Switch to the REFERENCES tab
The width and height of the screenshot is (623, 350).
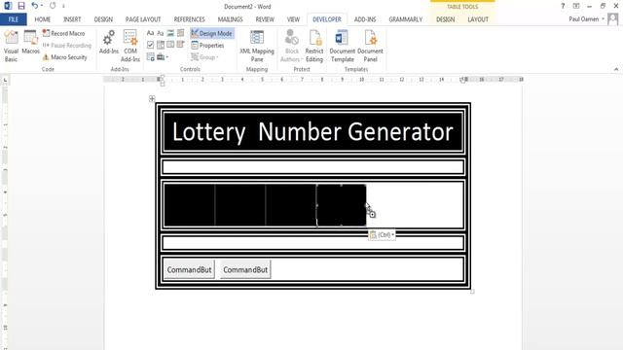[189, 19]
